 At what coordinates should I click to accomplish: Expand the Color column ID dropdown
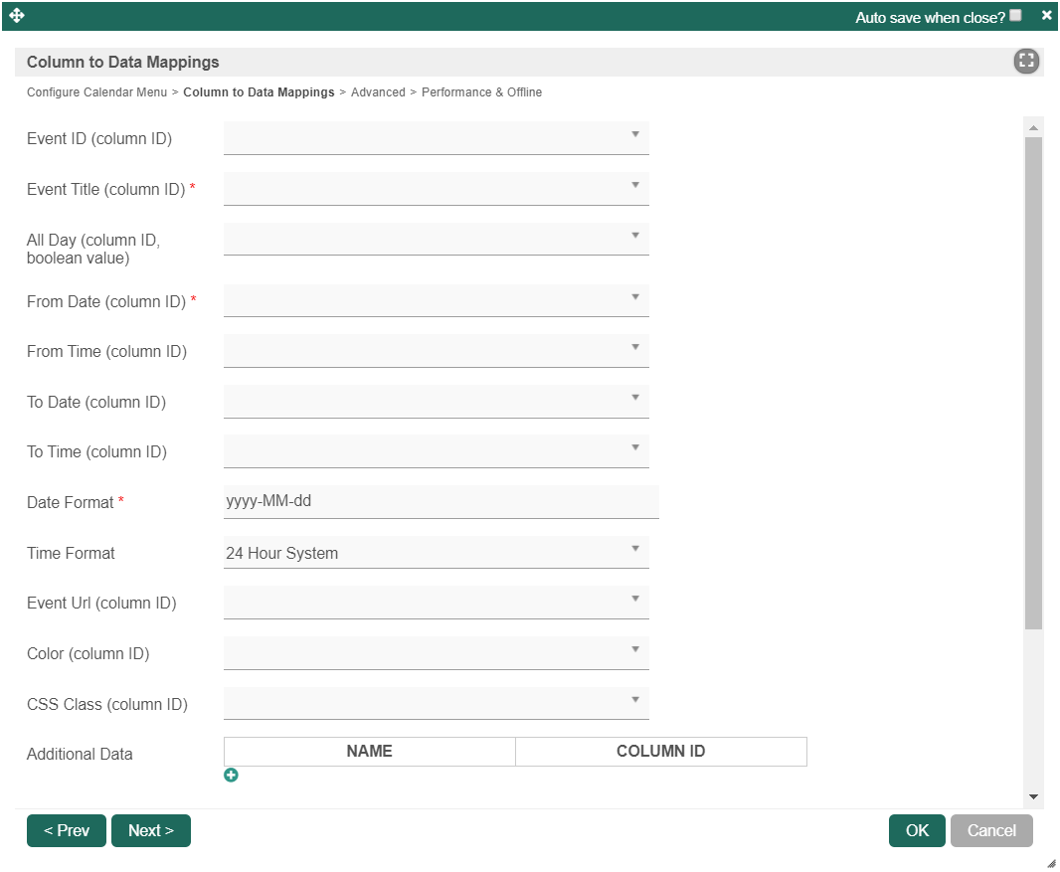(436, 653)
